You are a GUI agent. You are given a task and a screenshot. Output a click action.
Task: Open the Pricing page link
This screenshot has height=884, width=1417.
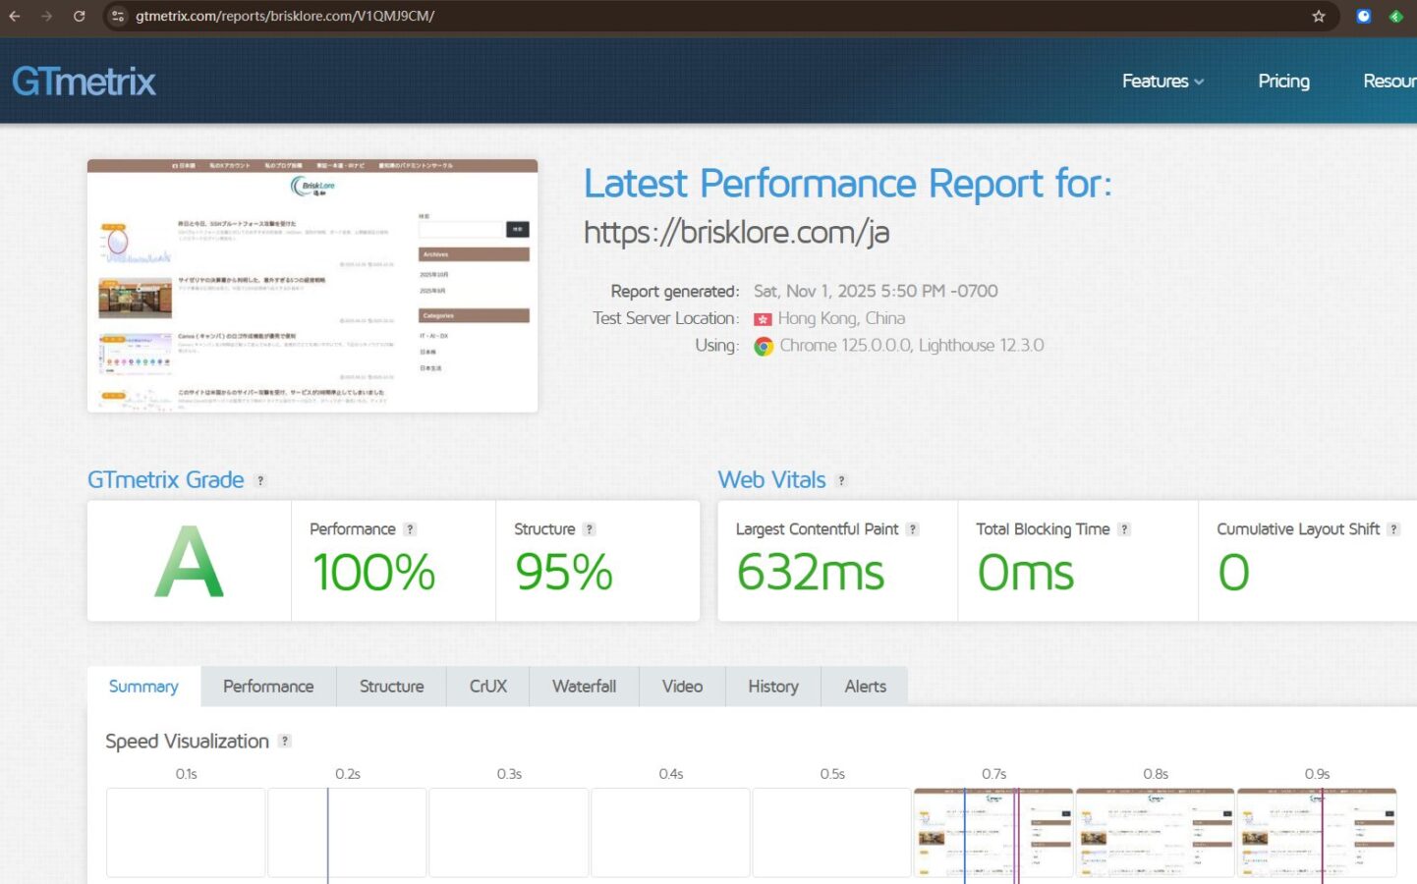(1283, 82)
